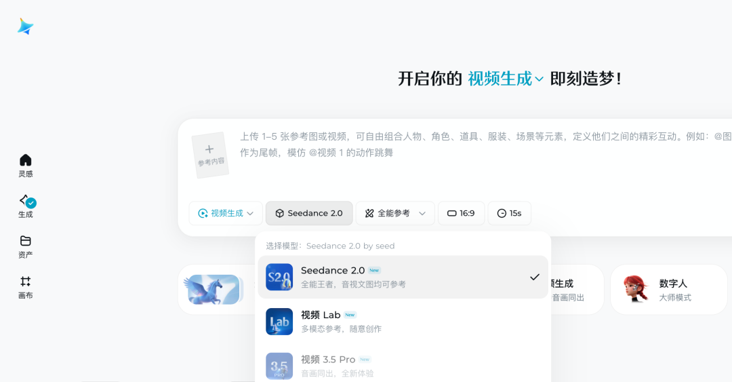Select 视频 3.5 Pro model in the list

coord(403,366)
